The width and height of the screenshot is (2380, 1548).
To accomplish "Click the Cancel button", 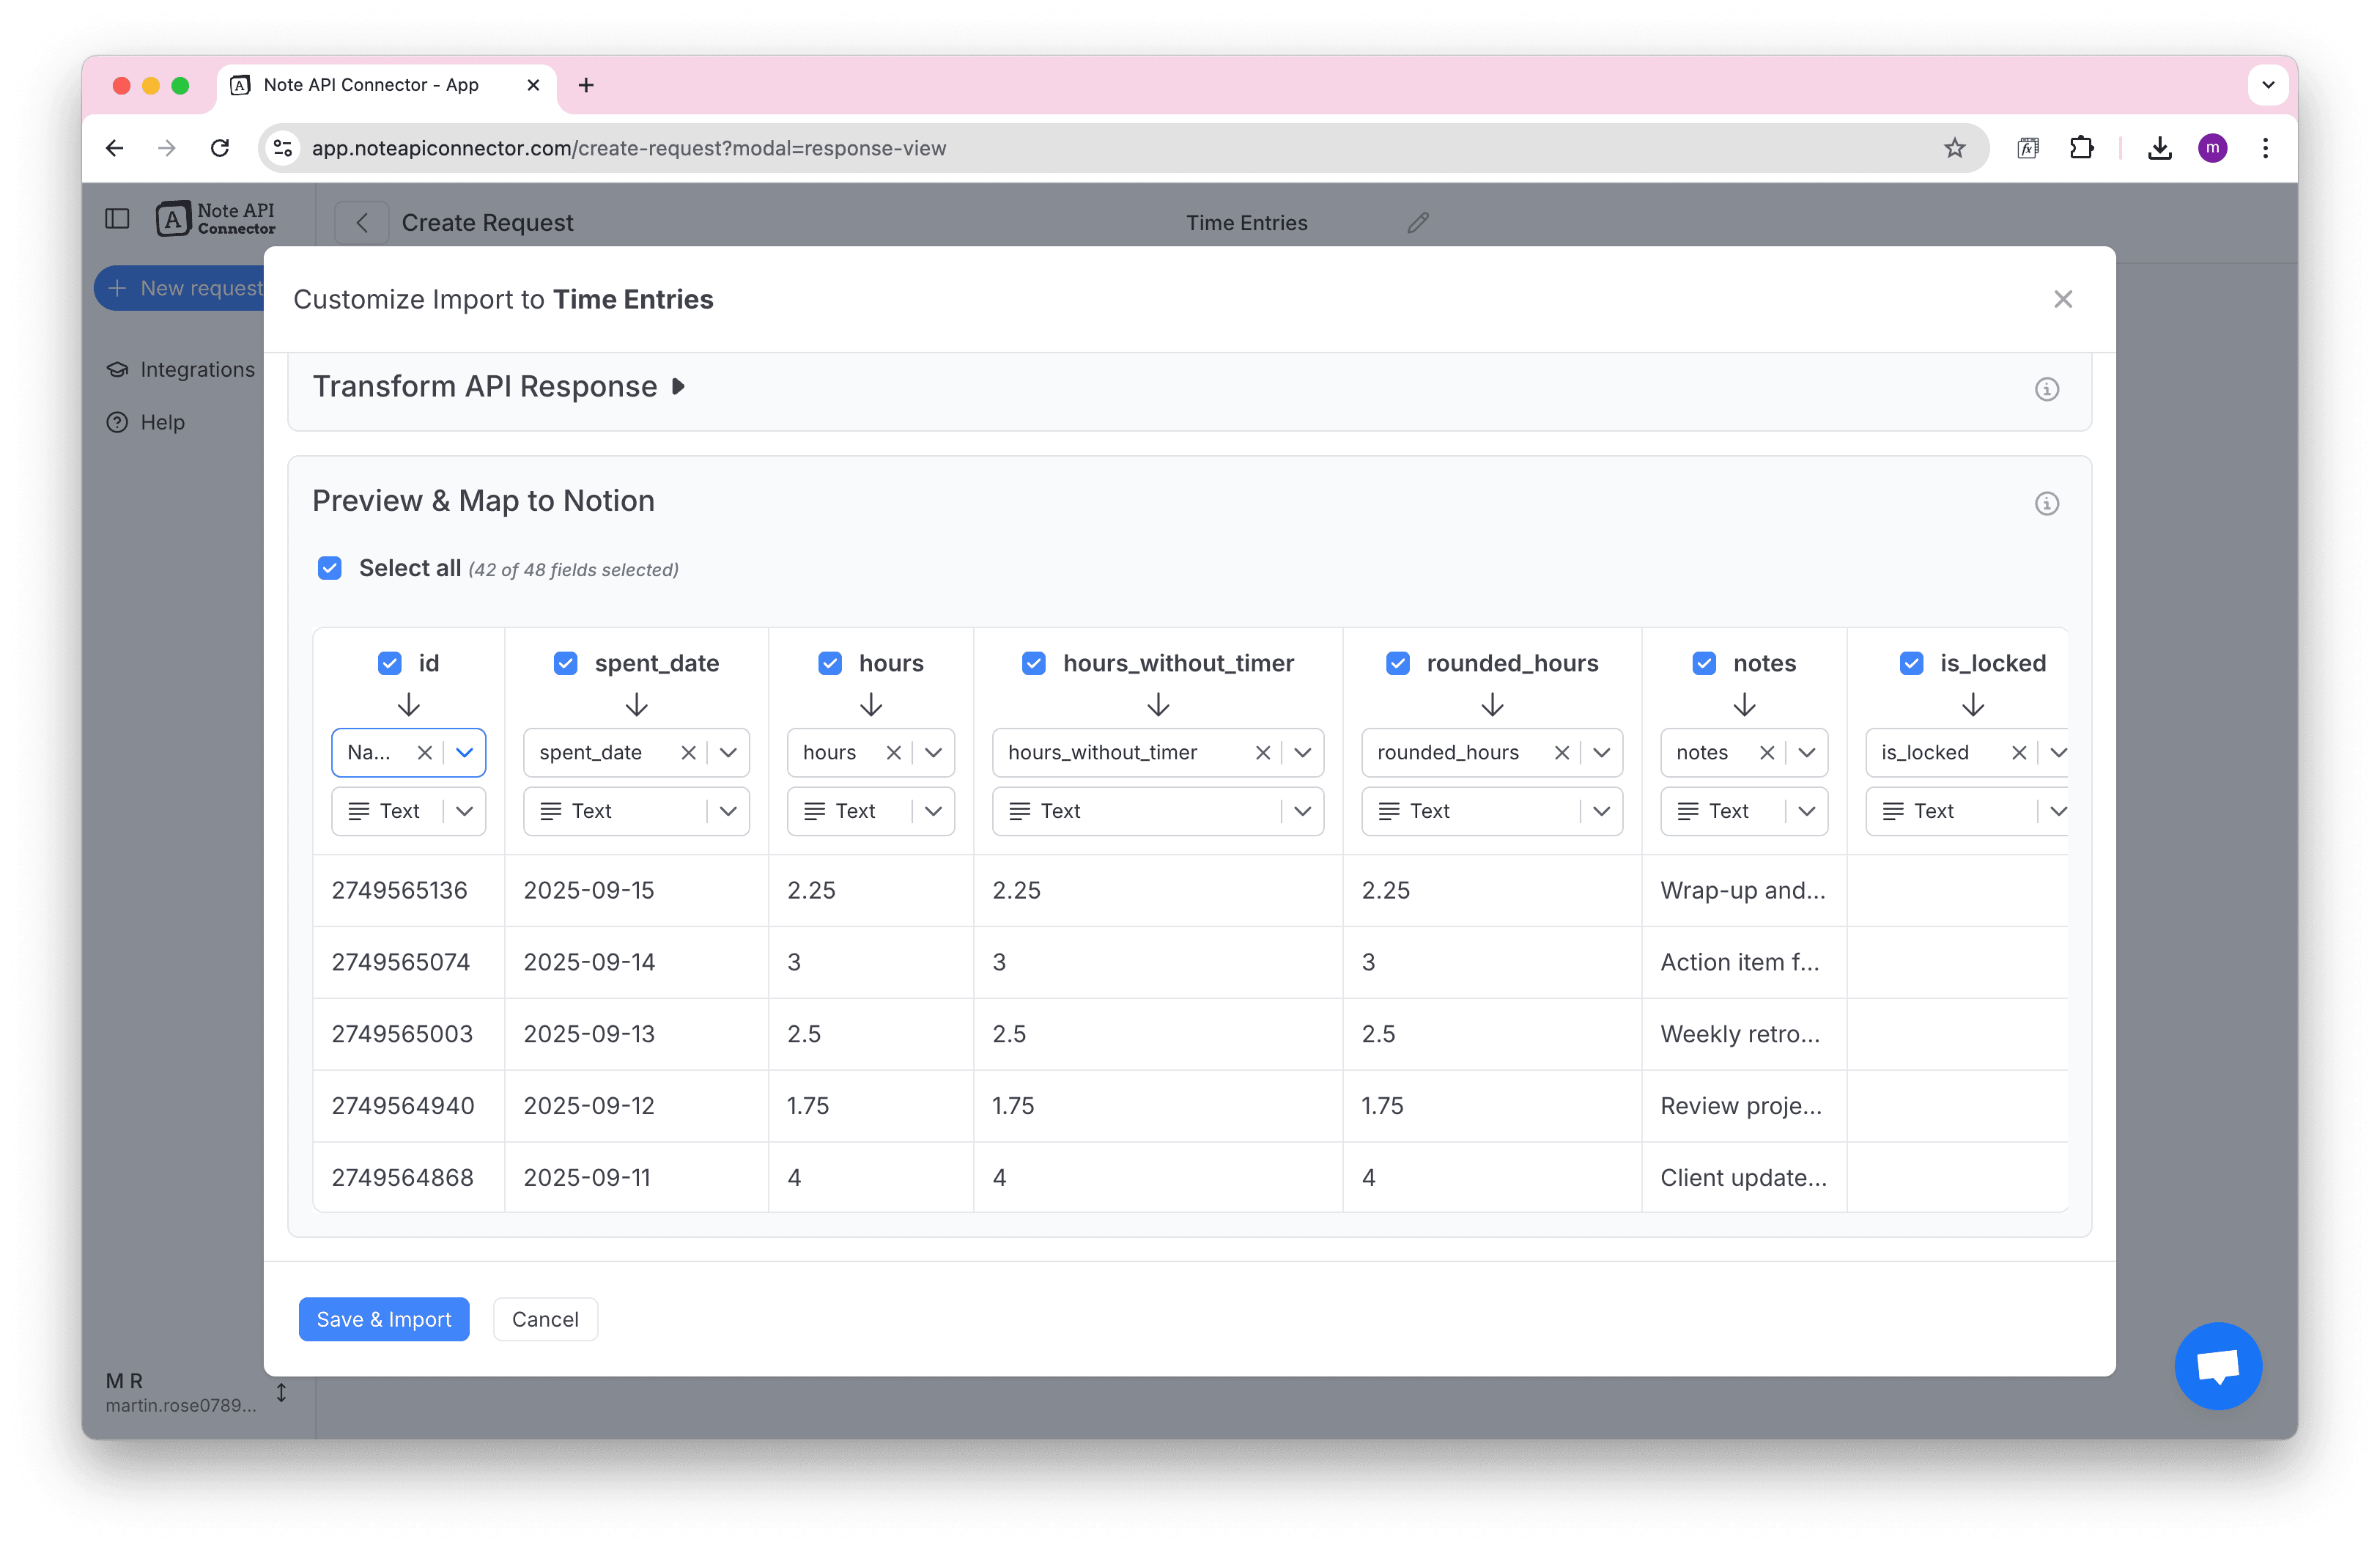I will click(545, 1319).
